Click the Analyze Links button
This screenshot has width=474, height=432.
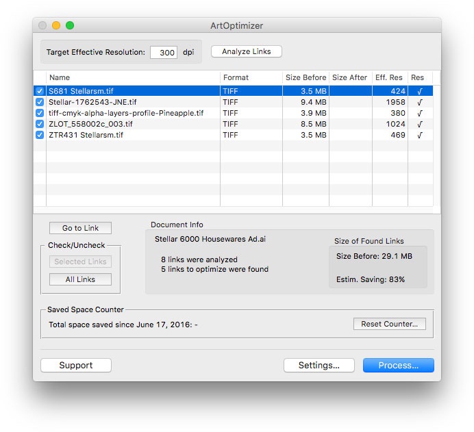click(246, 52)
